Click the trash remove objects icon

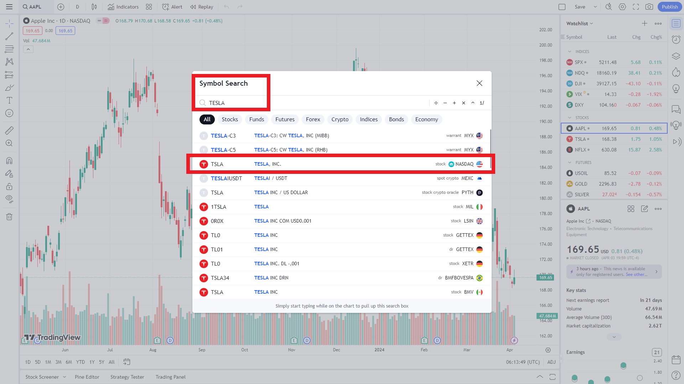(9, 217)
